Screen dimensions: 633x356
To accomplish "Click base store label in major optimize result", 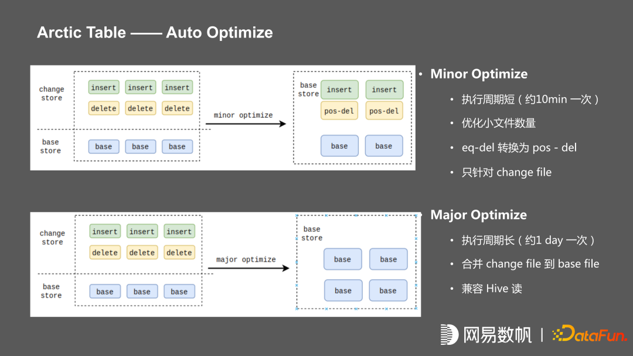I will pyautogui.click(x=312, y=234).
